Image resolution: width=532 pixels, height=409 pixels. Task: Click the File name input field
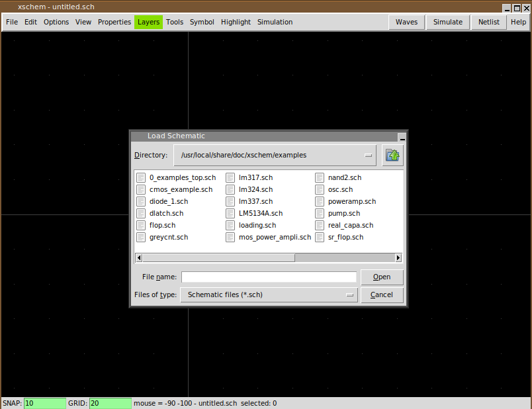269,277
